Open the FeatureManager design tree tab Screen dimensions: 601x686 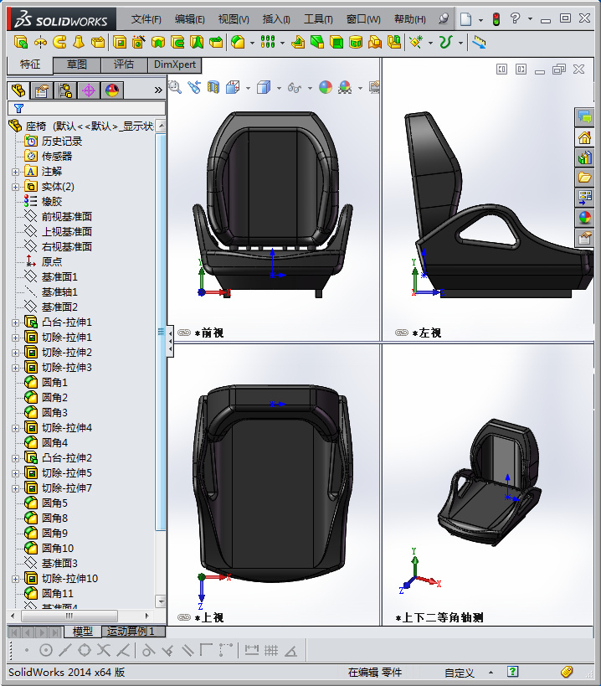[18, 90]
